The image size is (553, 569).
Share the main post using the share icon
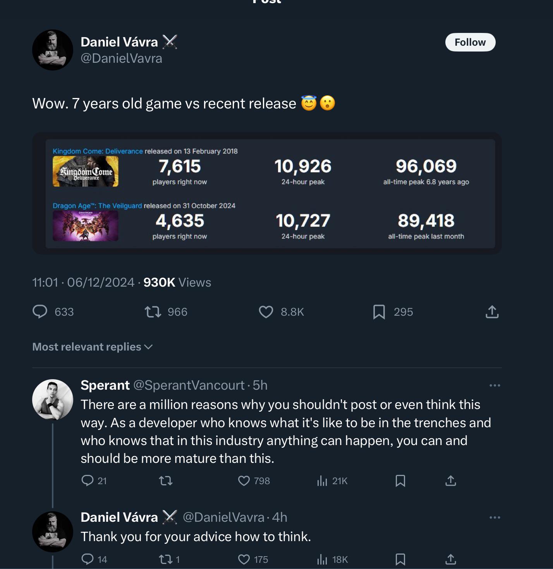coord(492,312)
